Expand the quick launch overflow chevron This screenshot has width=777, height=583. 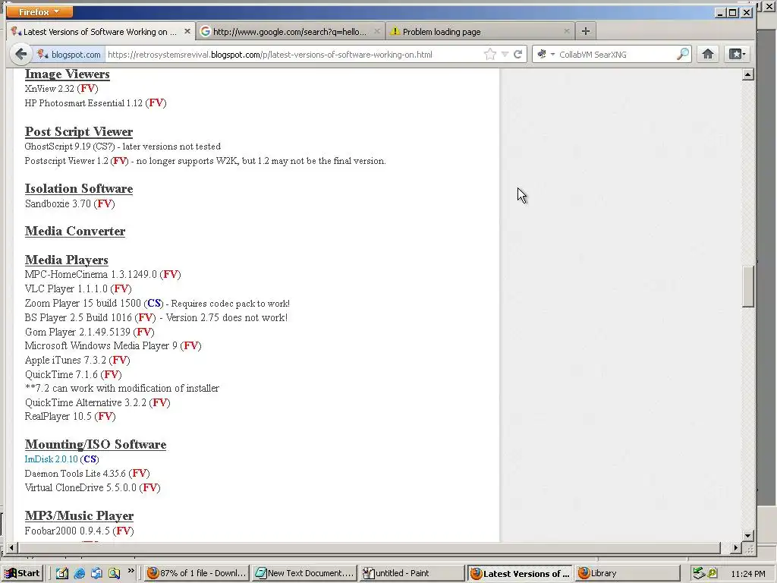tap(131, 571)
